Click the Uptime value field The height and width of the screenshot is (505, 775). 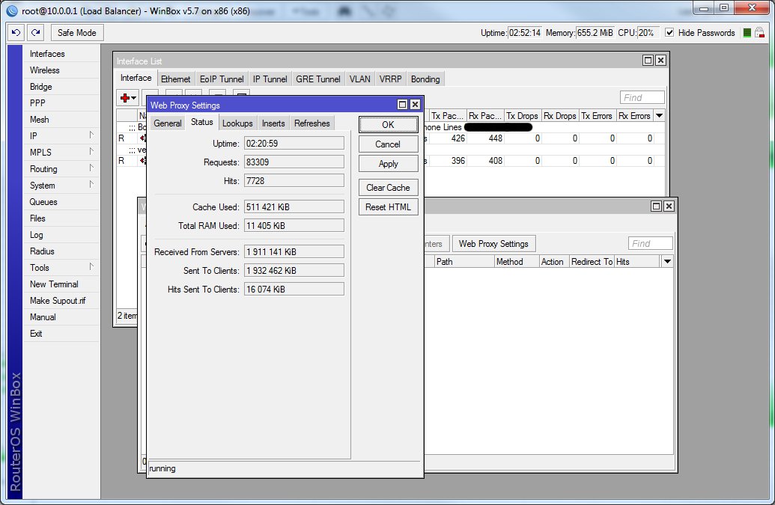click(x=294, y=142)
